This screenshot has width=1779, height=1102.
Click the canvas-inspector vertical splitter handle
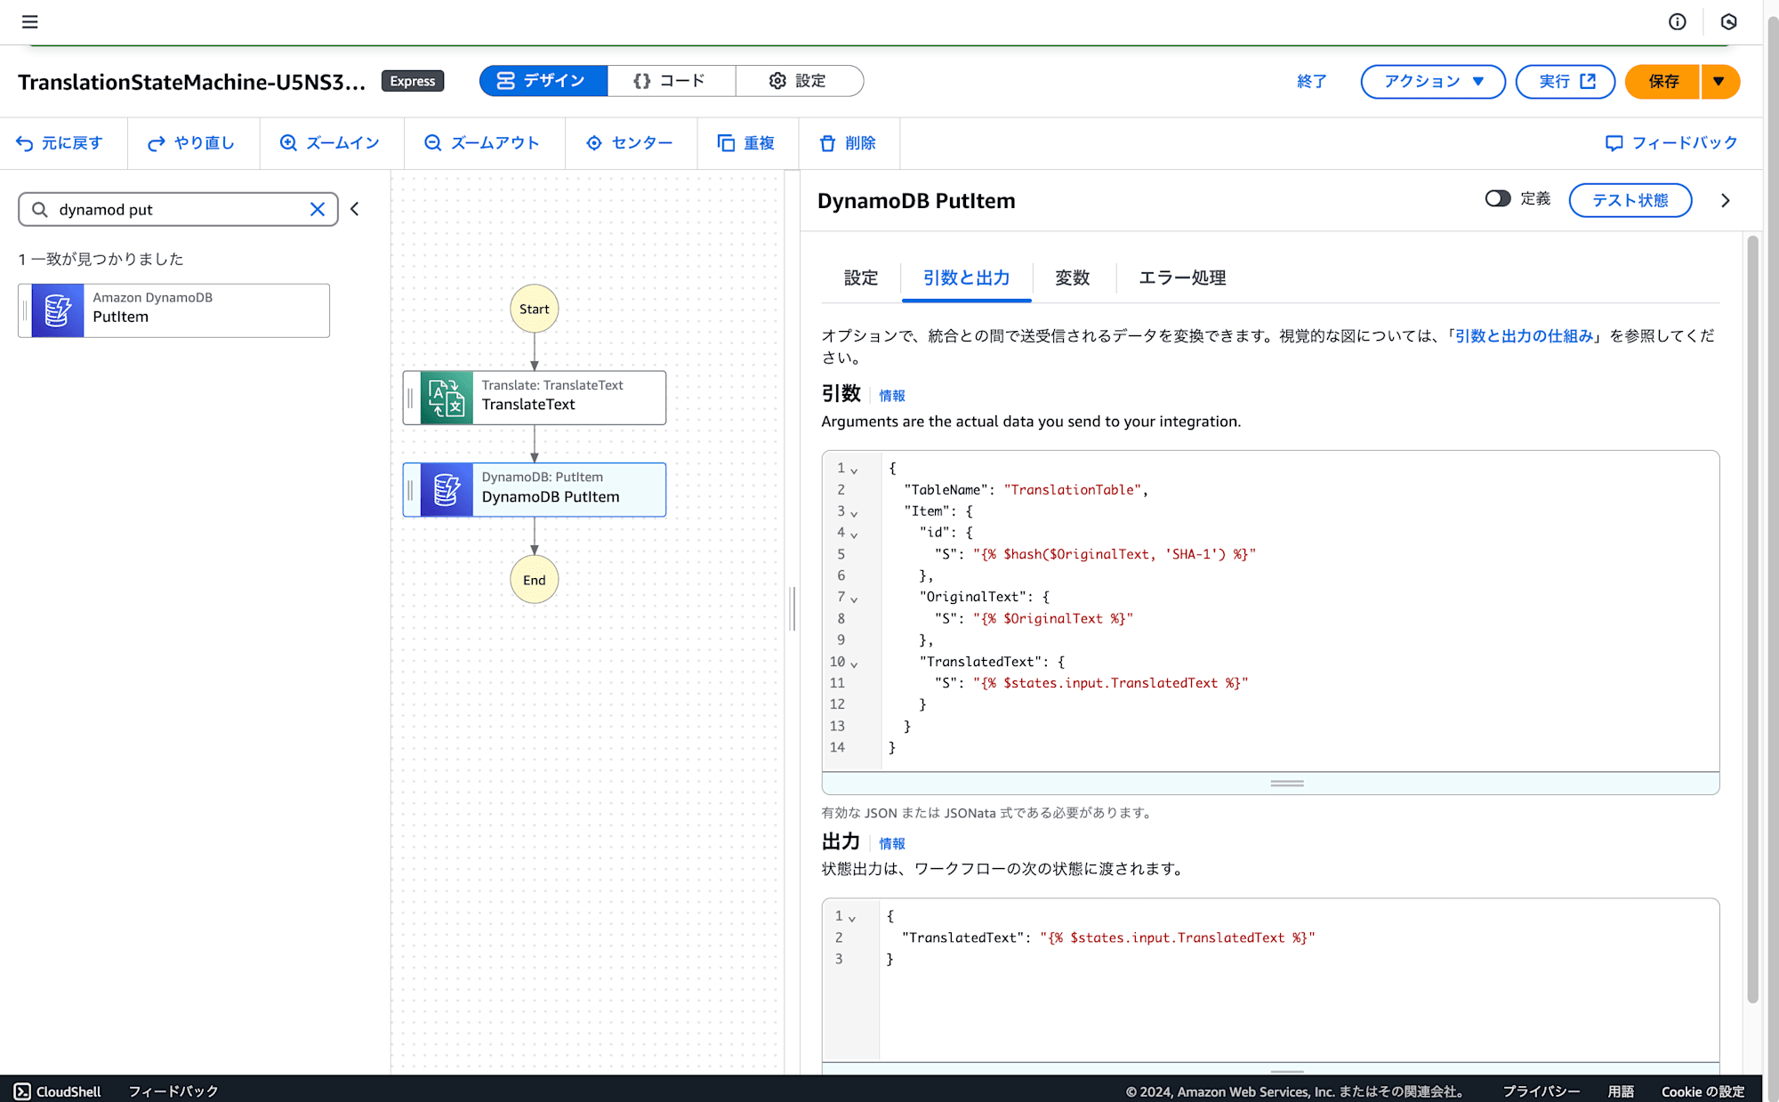coord(793,608)
